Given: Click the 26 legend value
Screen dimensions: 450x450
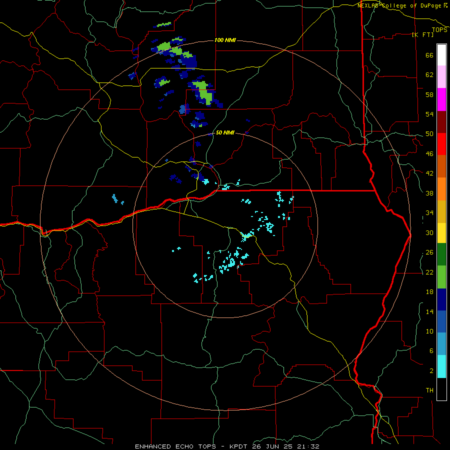Looking at the screenshot, I should click(x=429, y=252).
